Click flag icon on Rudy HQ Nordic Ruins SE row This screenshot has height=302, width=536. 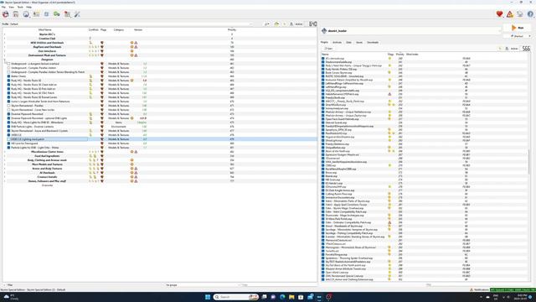point(102,81)
